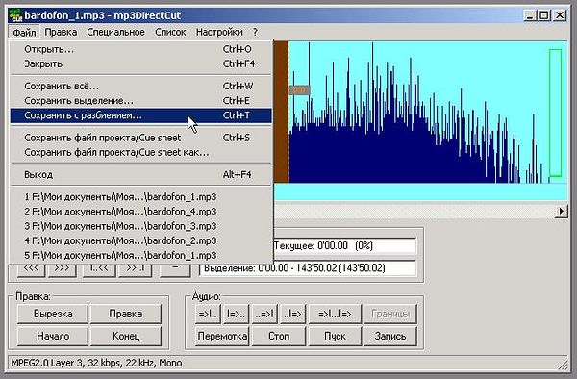Click the green level meter box
The height and width of the screenshot is (379, 577).
coord(555,113)
